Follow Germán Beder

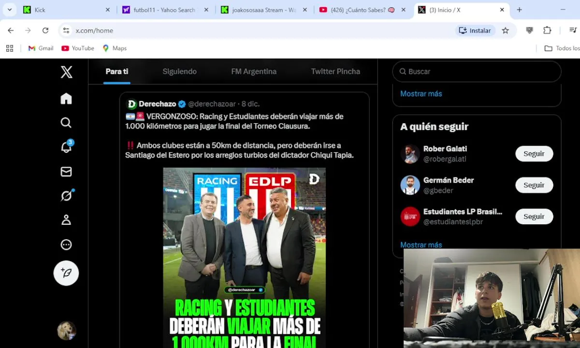tap(534, 185)
